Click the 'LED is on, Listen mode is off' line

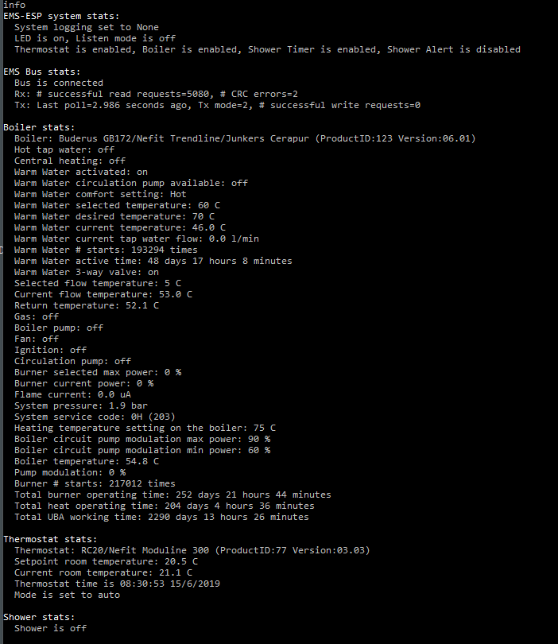(95, 38)
